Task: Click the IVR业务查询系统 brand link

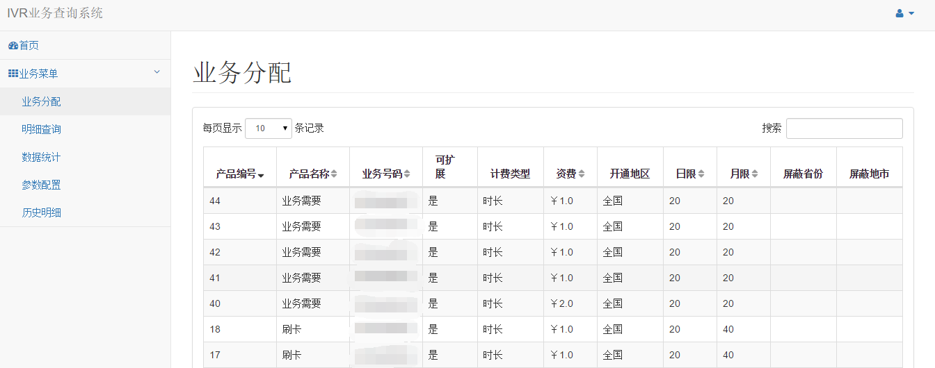Action: tap(55, 13)
